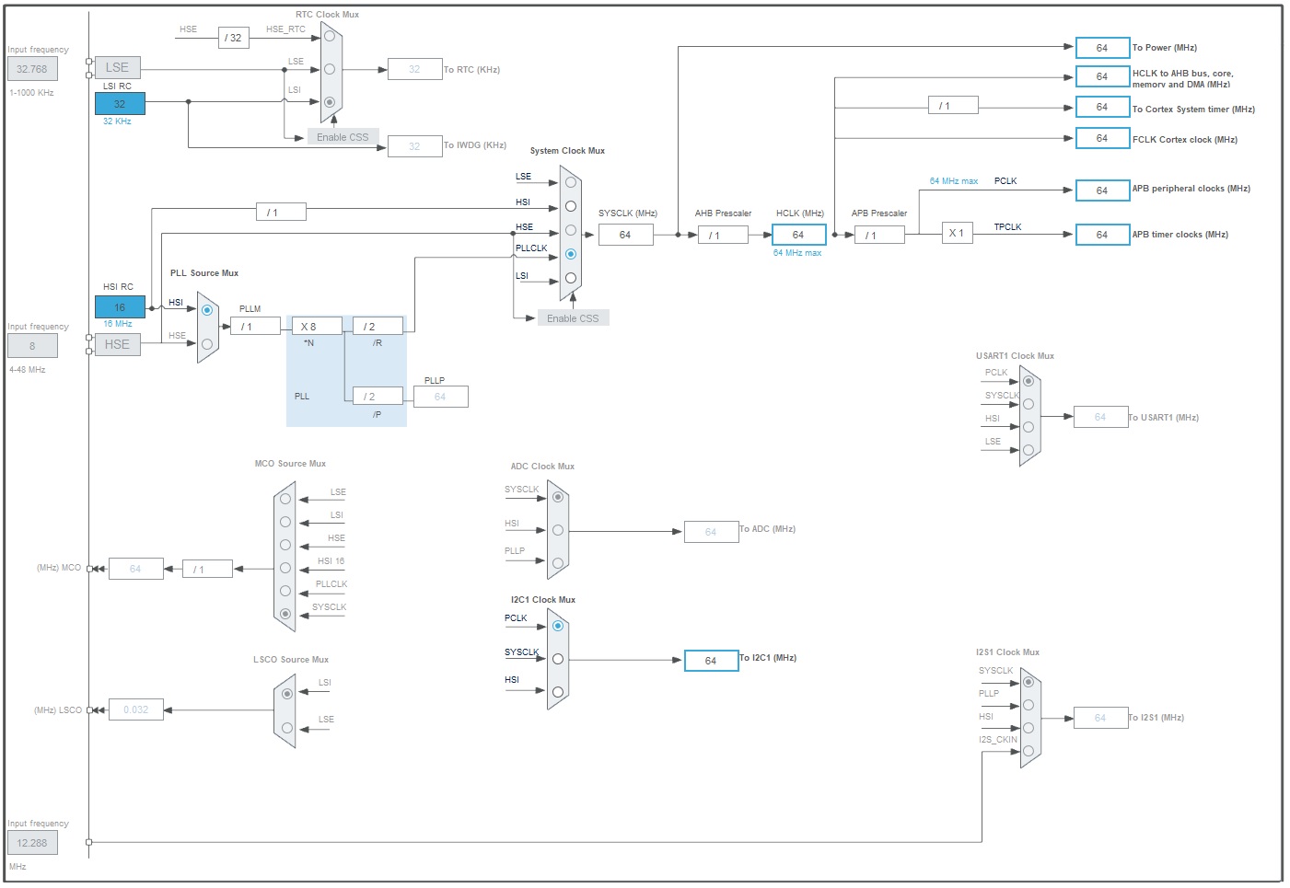Select HSI in the USART1 Clock Mux
The height and width of the screenshot is (888, 1290).
[1029, 427]
